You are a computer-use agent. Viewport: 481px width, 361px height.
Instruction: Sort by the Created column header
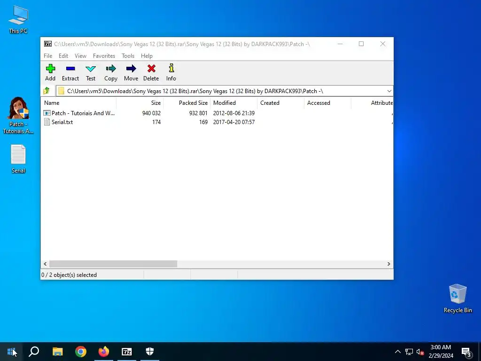tap(281, 103)
